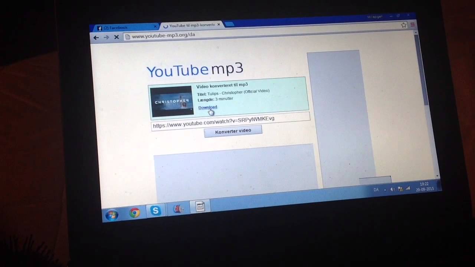Click the page icon beside the URL
475x267 pixels.
coord(127,36)
